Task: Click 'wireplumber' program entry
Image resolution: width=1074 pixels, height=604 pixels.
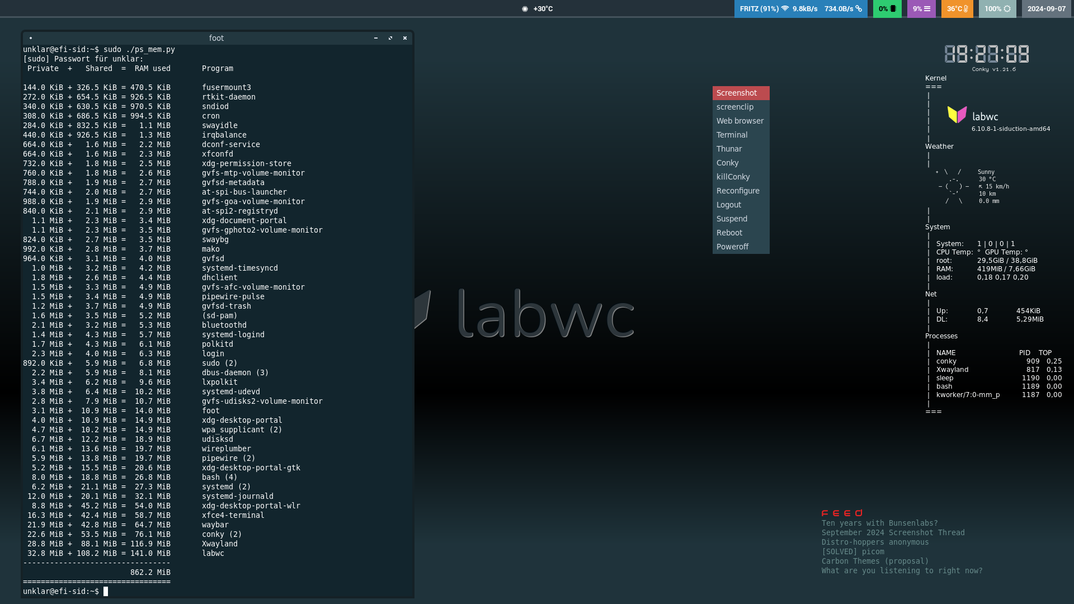Action: click(x=227, y=449)
